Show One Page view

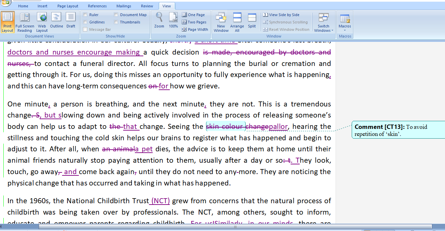pyautogui.click(x=193, y=15)
